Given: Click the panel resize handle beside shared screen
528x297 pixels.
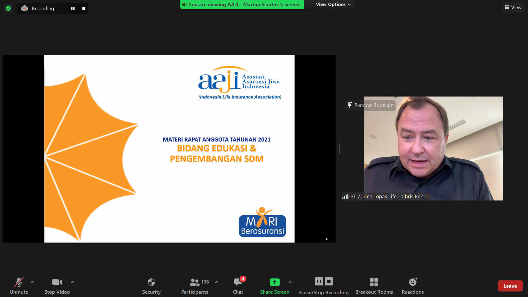Looking at the screenshot, I should coord(339,148).
